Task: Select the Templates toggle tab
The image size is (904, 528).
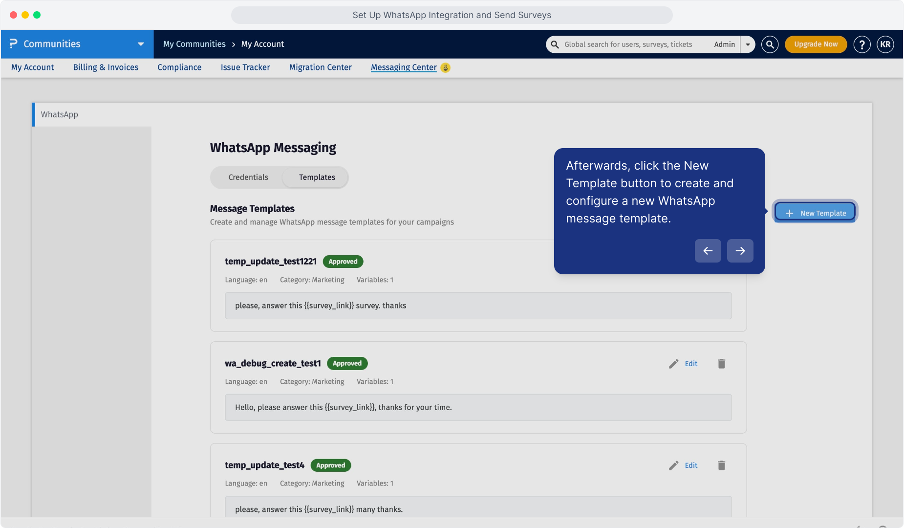Action: (x=317, y=177)
